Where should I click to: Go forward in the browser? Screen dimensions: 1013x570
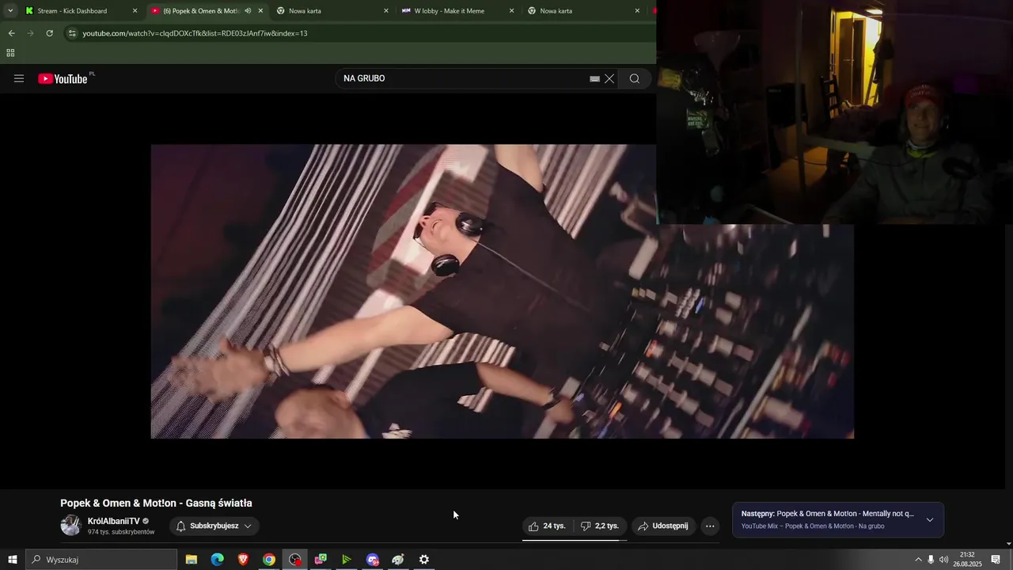coord(30,33)
